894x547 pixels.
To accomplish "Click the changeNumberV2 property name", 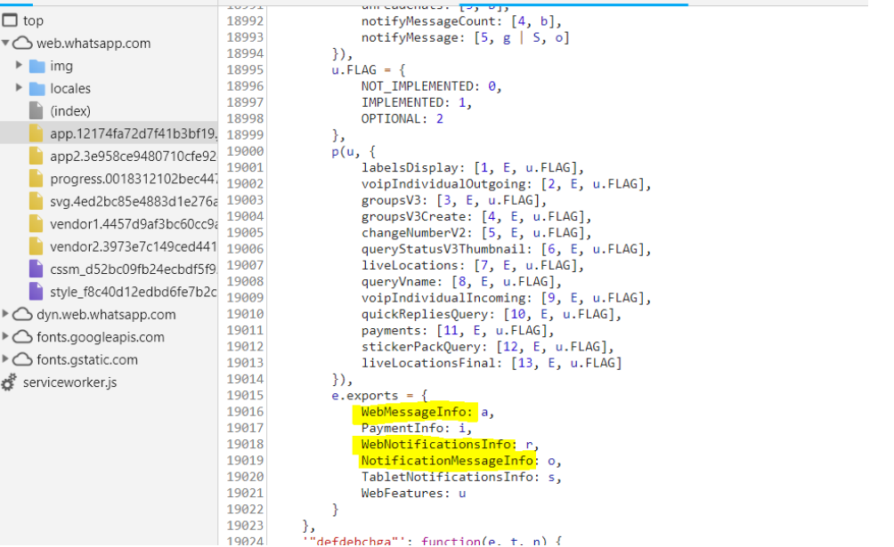I will (x=413, y=232).
